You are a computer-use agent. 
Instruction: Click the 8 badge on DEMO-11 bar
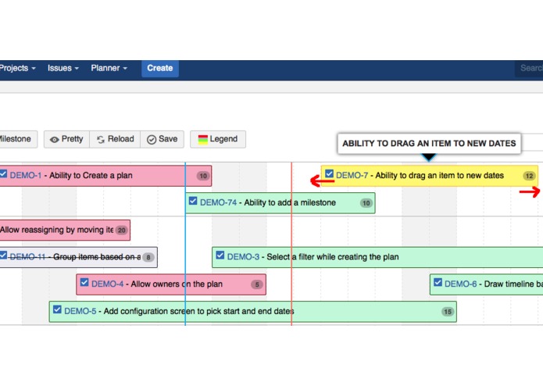click(148, 257)
